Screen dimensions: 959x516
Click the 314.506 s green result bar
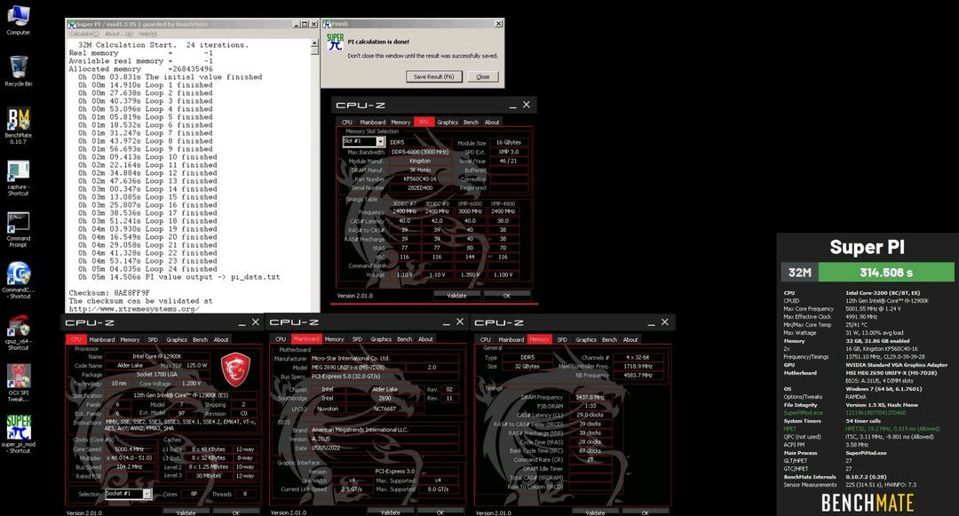[x=885, y=272]
